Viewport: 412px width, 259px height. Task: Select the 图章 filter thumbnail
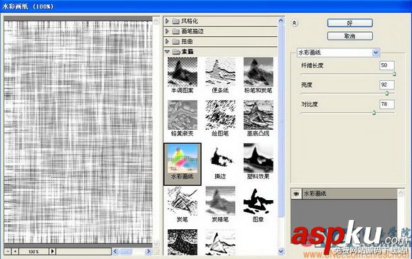click(x=259, y=201)
